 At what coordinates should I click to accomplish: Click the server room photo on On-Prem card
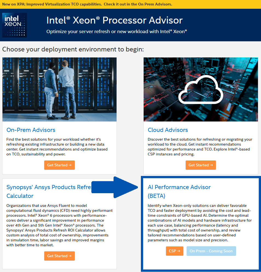coord(59,89)
